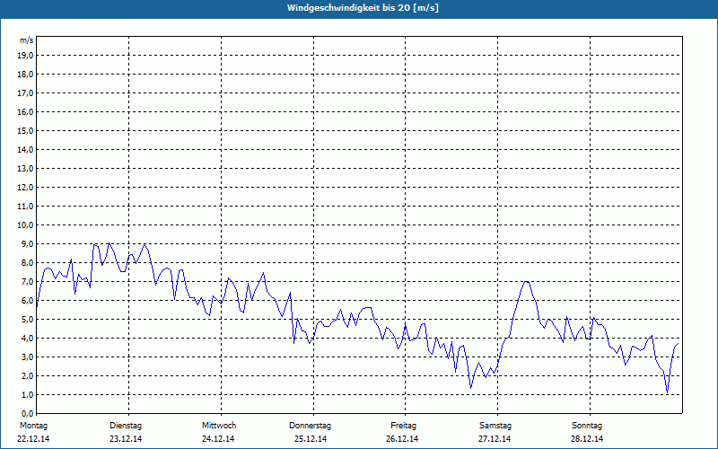718x449 pixels.
Task: Click the '5,0' y-axis label
Action: point(27,320)
